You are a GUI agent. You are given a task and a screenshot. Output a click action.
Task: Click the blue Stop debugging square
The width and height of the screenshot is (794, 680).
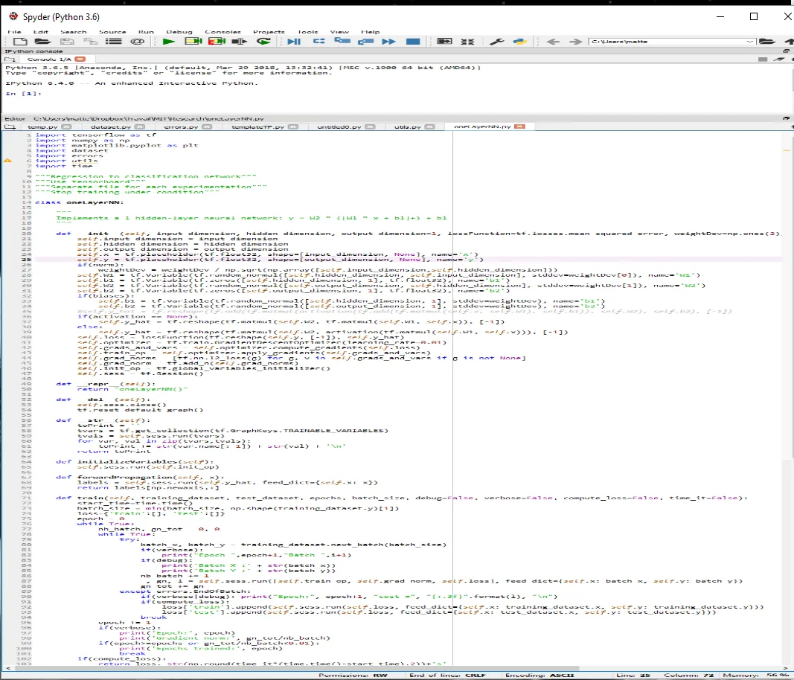[413, 42]
